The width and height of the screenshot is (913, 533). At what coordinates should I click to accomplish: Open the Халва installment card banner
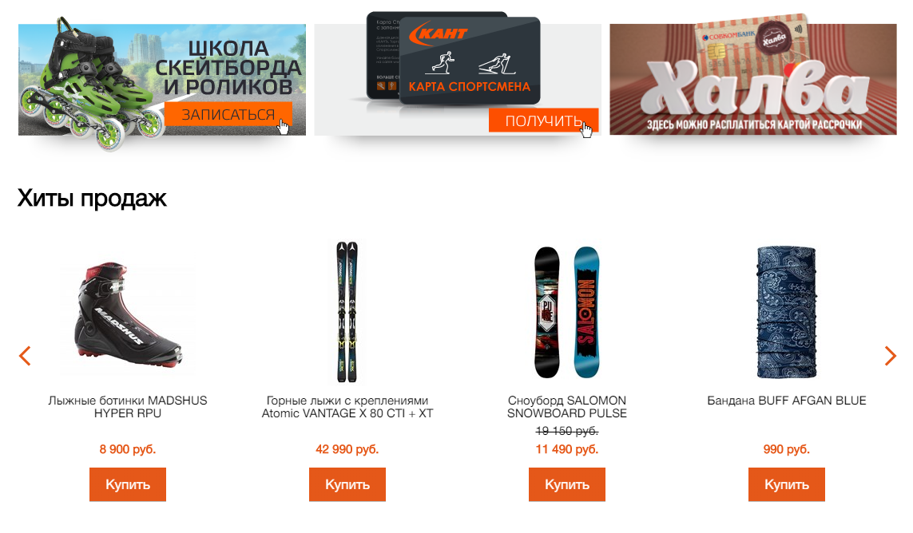tap(753, 79)
